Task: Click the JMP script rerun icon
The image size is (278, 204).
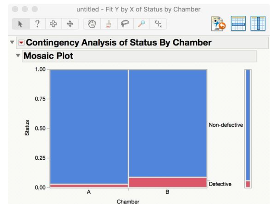Action: tap(218, 24)
